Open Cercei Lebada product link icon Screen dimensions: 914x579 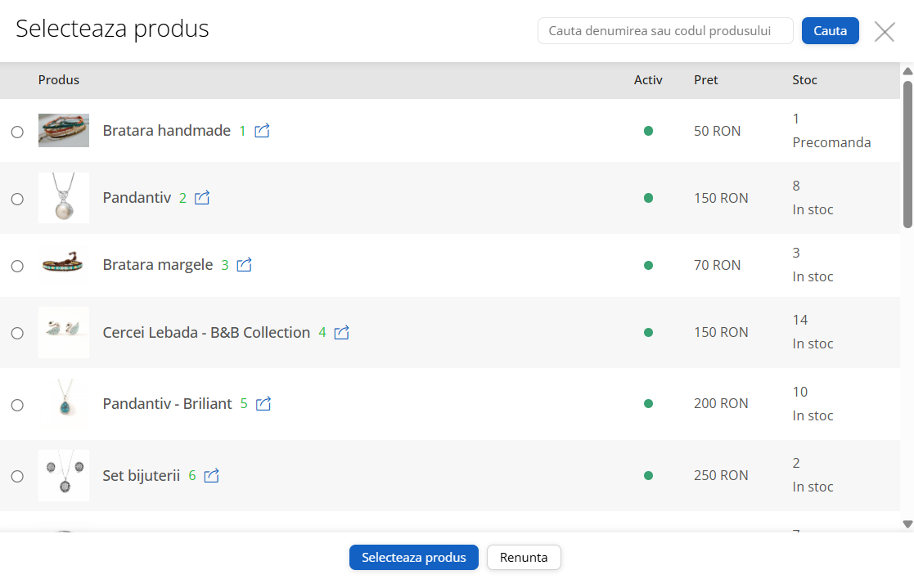point(341,333)
